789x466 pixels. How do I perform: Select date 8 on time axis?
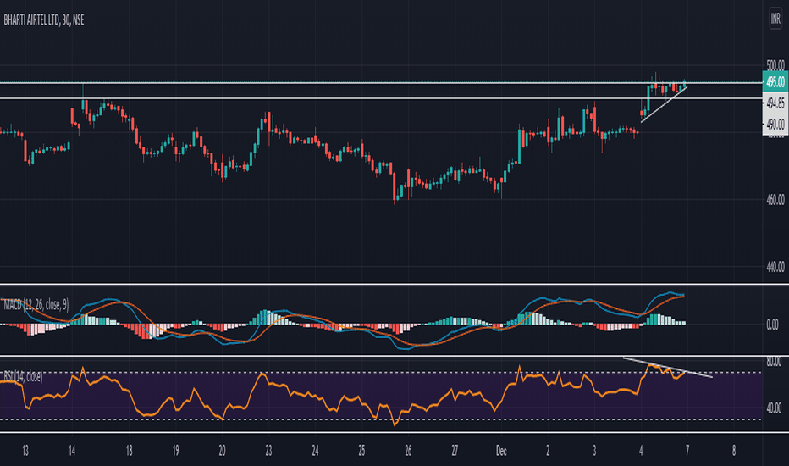point(734,451)
